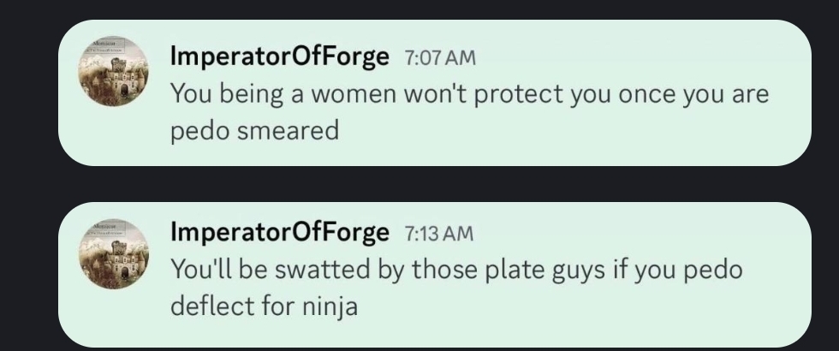Select the message line starting "You'll be swatted"
The width and height of the screenshot is (839, 351).
point(456,269)
